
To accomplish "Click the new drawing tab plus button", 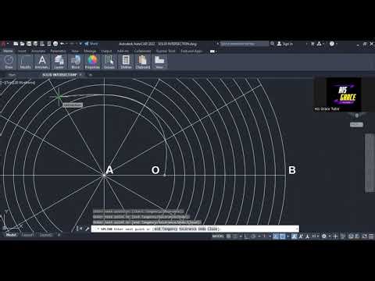I will (91, 75).
